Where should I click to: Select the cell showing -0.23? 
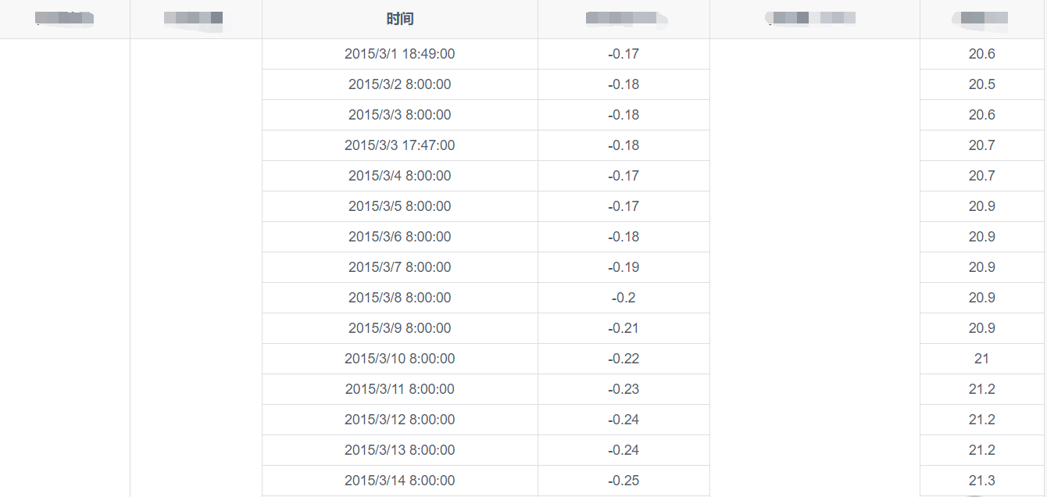click(624, 389)
